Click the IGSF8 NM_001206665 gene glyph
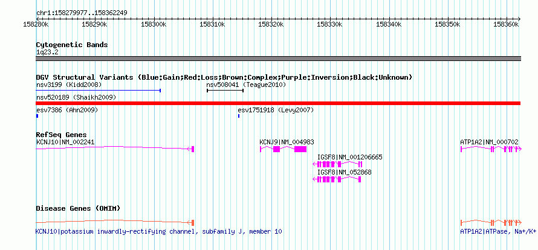This screenshot has width=538, height=250. tap(338, 164)
